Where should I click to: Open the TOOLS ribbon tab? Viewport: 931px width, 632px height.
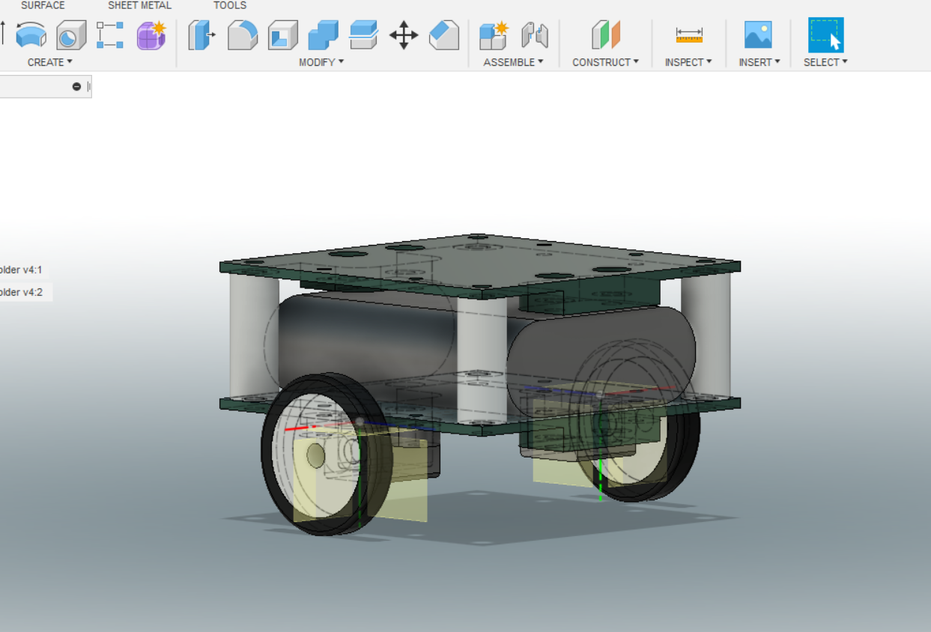229,5
